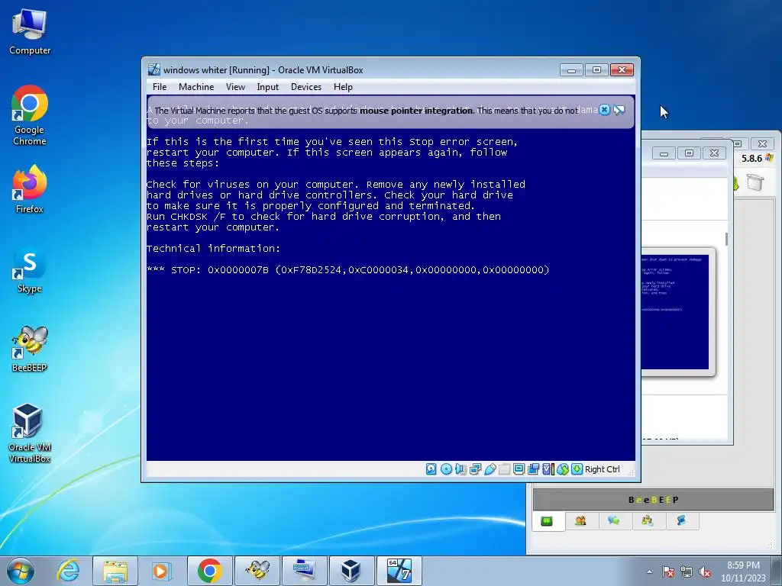Switch to Chrome in the taskbar
Screen dimensions: 782x586
(209, 571)
